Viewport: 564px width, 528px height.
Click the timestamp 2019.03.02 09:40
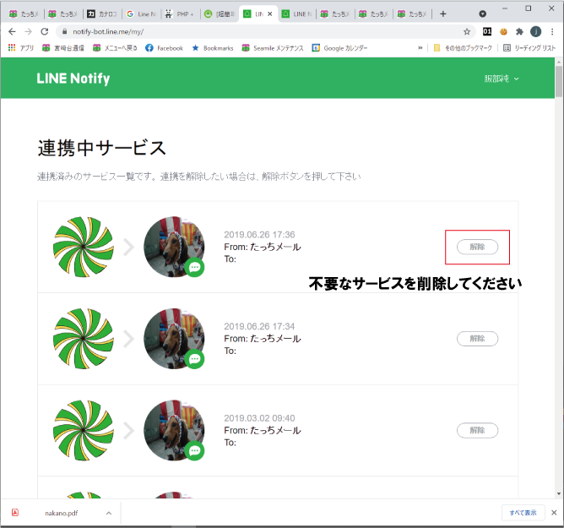click(259, 418)
